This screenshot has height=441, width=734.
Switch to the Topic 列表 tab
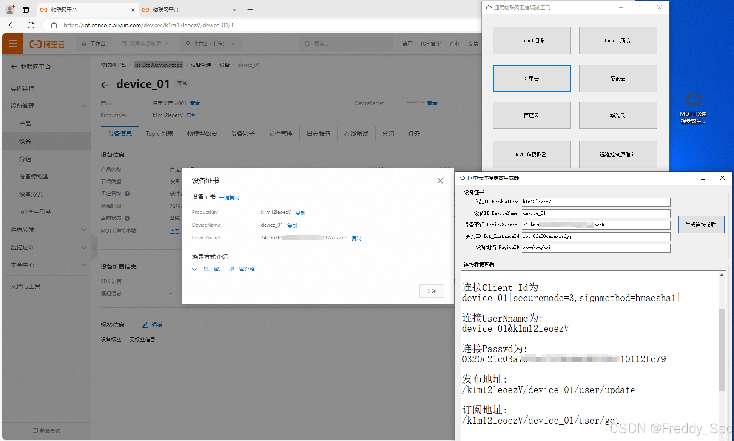159,134
